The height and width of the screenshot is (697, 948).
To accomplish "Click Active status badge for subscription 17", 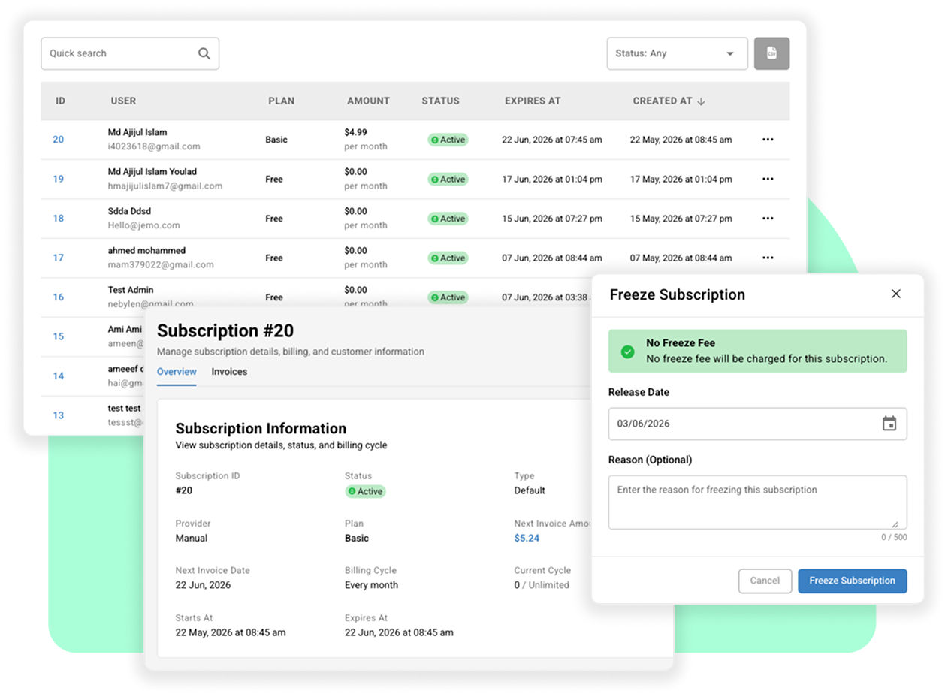I will click(x=448, y=258).
